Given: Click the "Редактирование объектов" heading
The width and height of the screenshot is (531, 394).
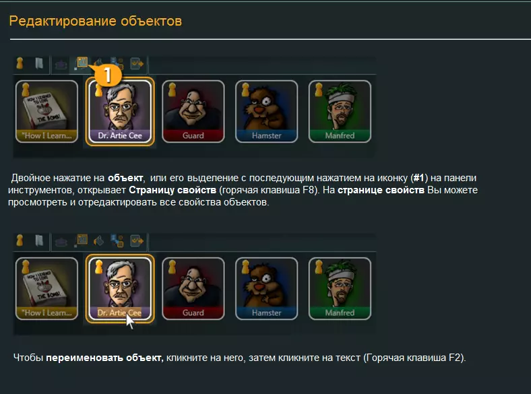Looking at the screenshot, I should (x=96, y=21).
